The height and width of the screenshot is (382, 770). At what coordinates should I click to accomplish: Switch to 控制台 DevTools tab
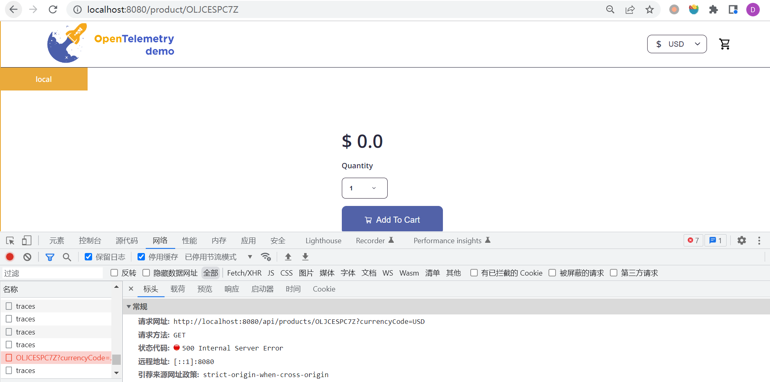pos(90,240)
